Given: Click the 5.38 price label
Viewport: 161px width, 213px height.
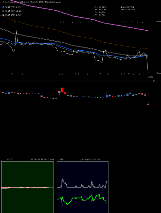Looking at the screenshot, I should click(x=150, y=77).
